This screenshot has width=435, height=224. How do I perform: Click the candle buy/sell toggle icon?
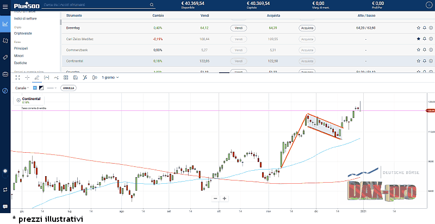pos(95,78)
